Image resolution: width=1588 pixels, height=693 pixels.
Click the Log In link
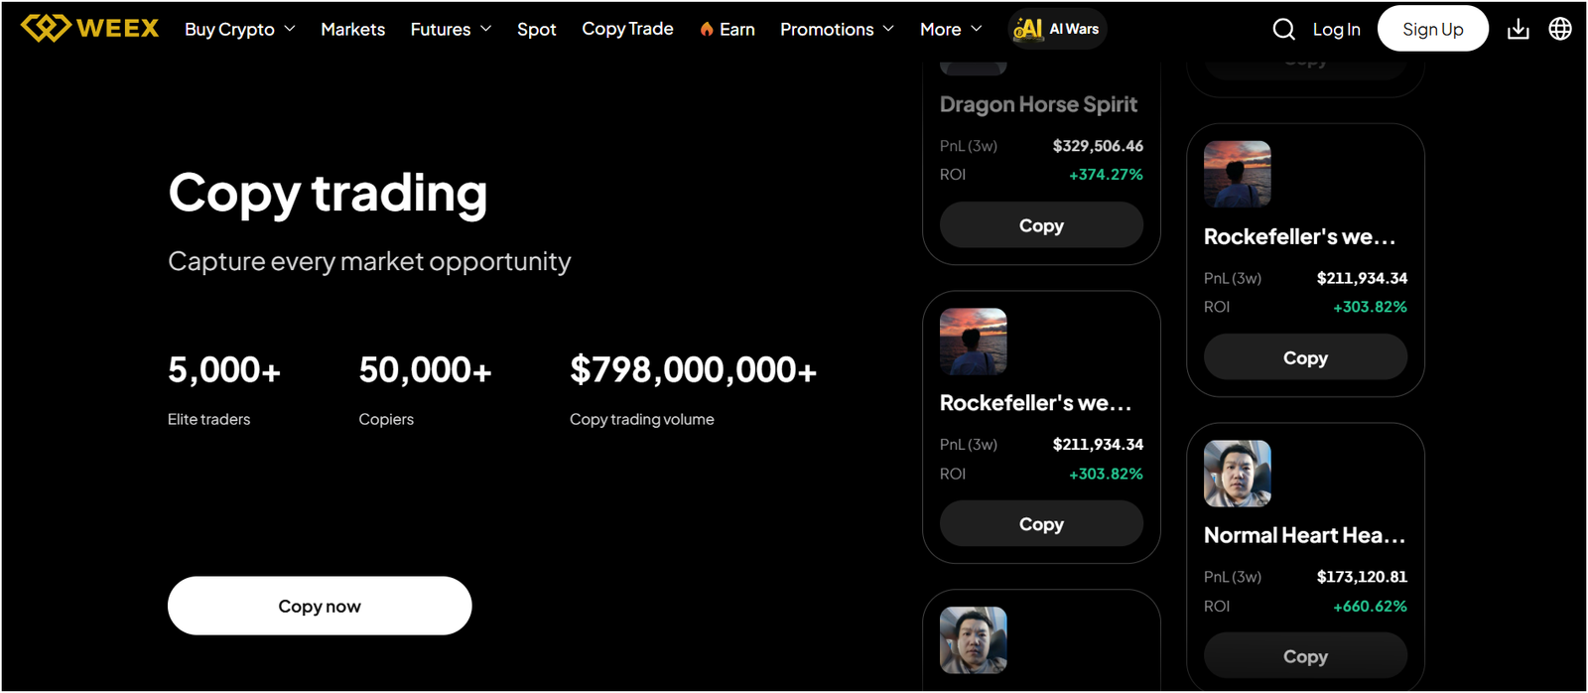click(1336, 29)
